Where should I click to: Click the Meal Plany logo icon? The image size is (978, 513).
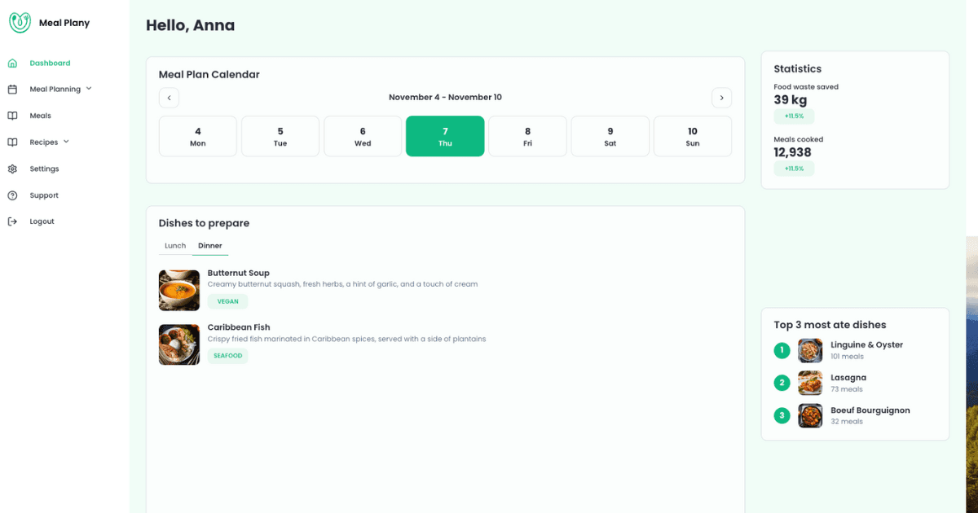coord(20,23)
